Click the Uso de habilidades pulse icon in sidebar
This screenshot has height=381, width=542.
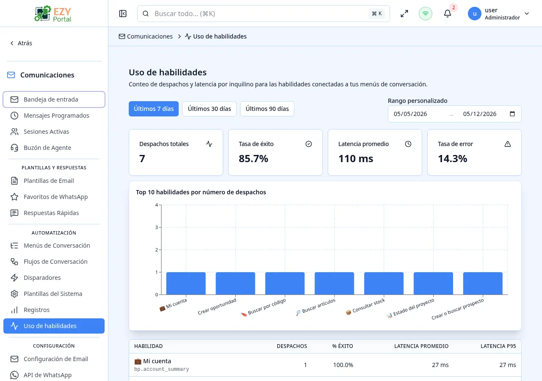pos(14,326)
